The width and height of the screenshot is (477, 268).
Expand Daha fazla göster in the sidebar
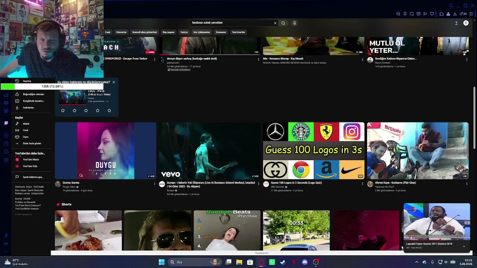[x=33, y=143]
